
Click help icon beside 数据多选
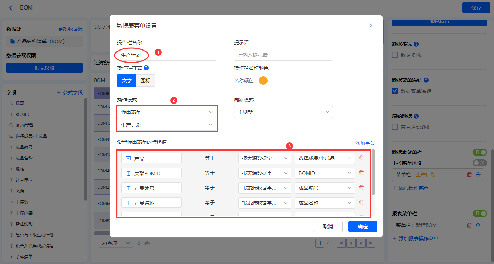[x=416, y=44]
